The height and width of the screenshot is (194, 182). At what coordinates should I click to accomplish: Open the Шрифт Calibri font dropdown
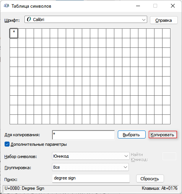86,20
